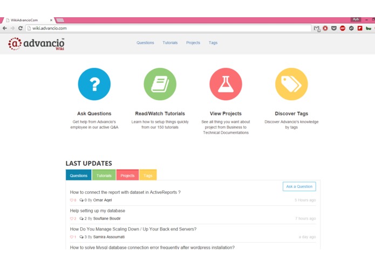Open author Samira Assoumati's profile
Viewport: 375px width, 266px height.
(109, 237)
